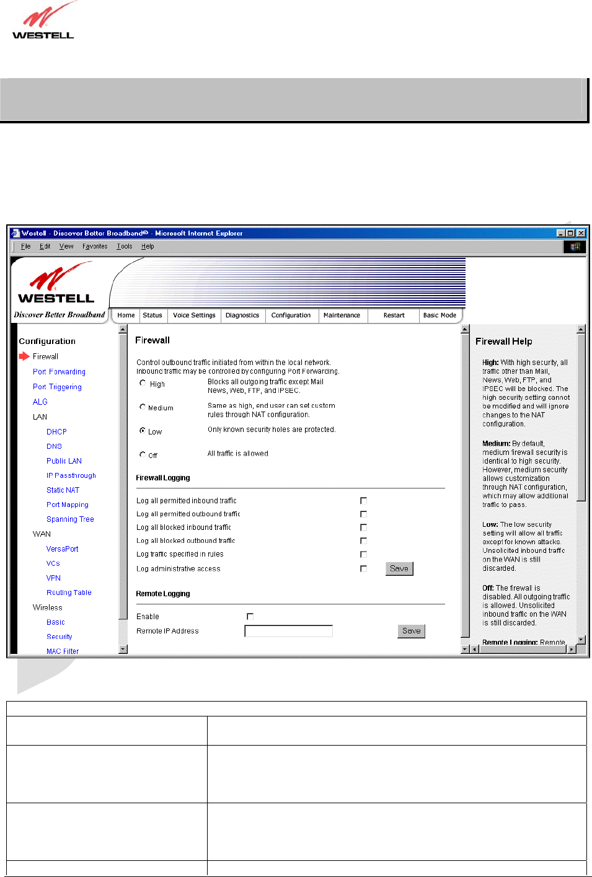Open the VPN link

point(53,578)
